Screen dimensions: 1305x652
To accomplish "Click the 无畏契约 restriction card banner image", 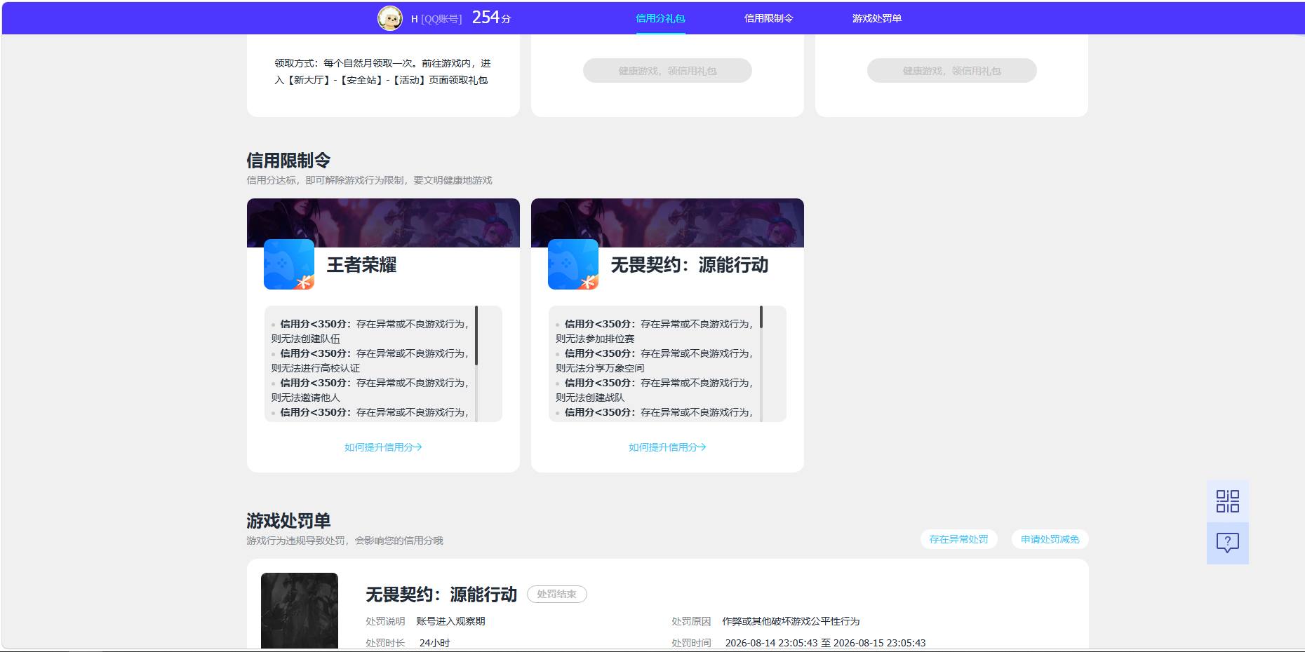I will (x=667, y=223).
